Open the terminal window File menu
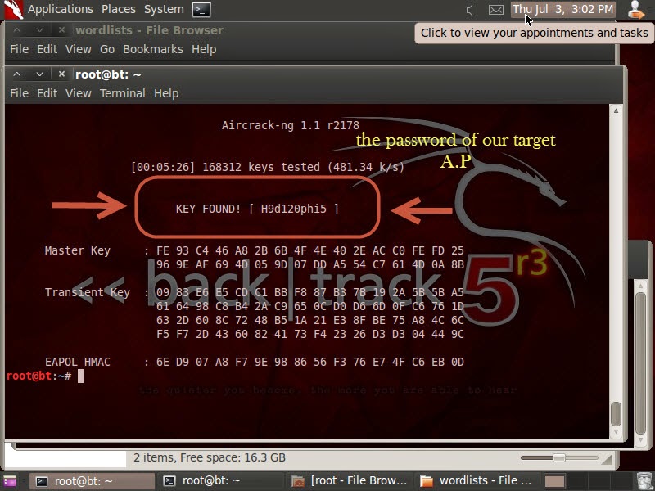This screenshot has height=491, width=655. [x=19, y=93]
